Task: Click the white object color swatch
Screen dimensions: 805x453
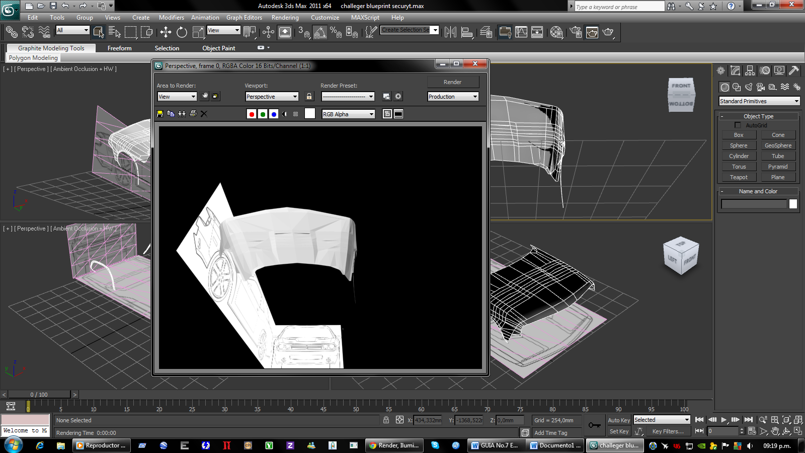Action: point(793,204)
